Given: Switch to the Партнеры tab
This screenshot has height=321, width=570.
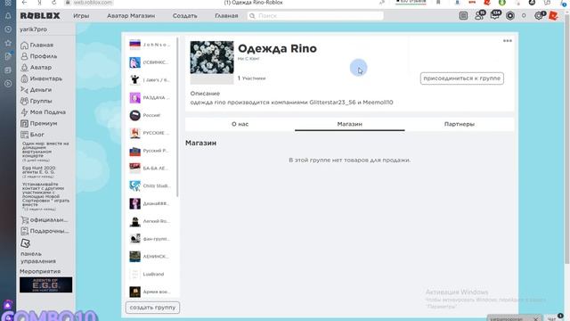Looking at the screenshot, I should click(x=460, y=124).
